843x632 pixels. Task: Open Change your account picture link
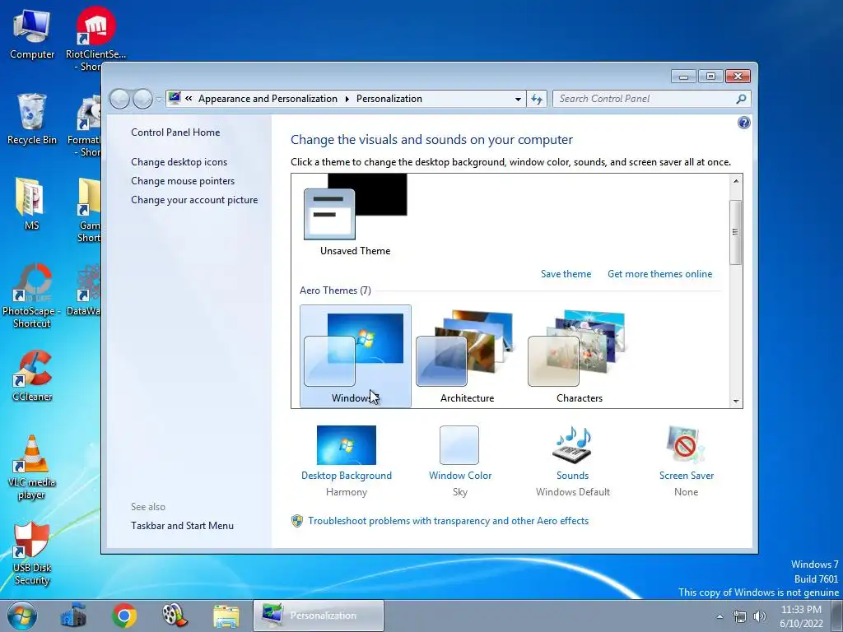point(194,200)
